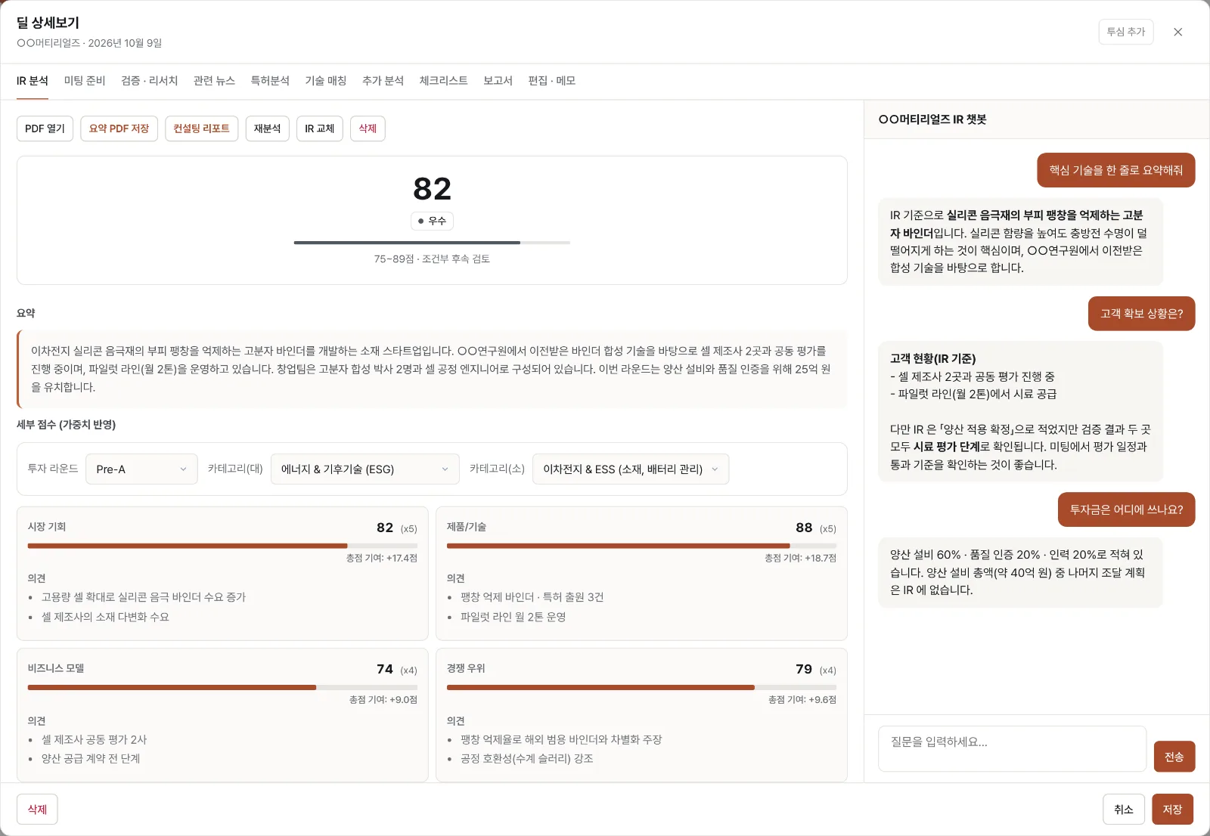The width and height of the screenshot is (1210, 836).
Task: Go to the 관련 뉴스 tab
Action: tap(214, 81)
